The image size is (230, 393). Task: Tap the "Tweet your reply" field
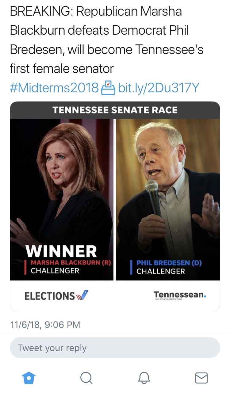pos(115,348)
